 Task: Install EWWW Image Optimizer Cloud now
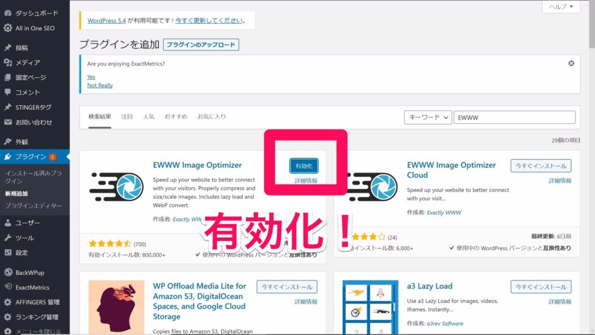pyautogui.click(x=541, y=165)
